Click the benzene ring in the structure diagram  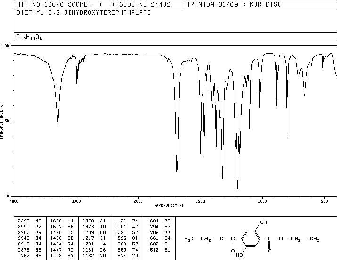251,238
